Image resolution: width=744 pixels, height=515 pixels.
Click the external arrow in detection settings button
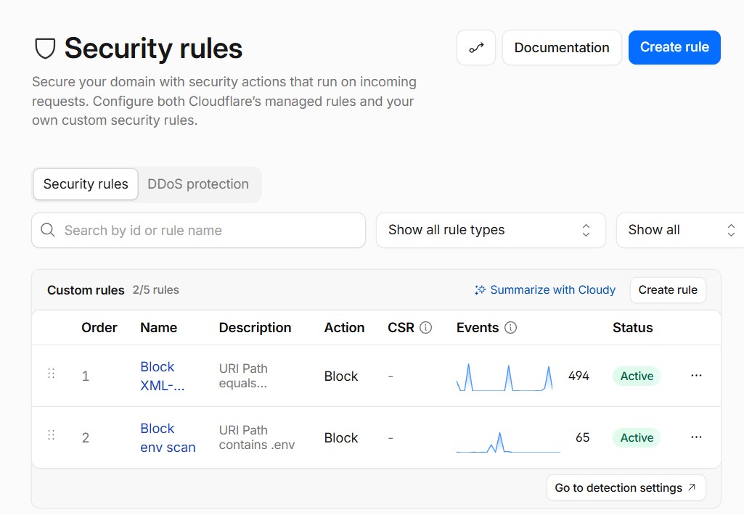pos(692,487)
